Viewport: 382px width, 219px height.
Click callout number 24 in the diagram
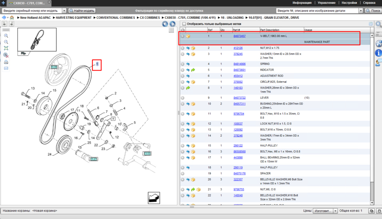(x=49, y=154)
